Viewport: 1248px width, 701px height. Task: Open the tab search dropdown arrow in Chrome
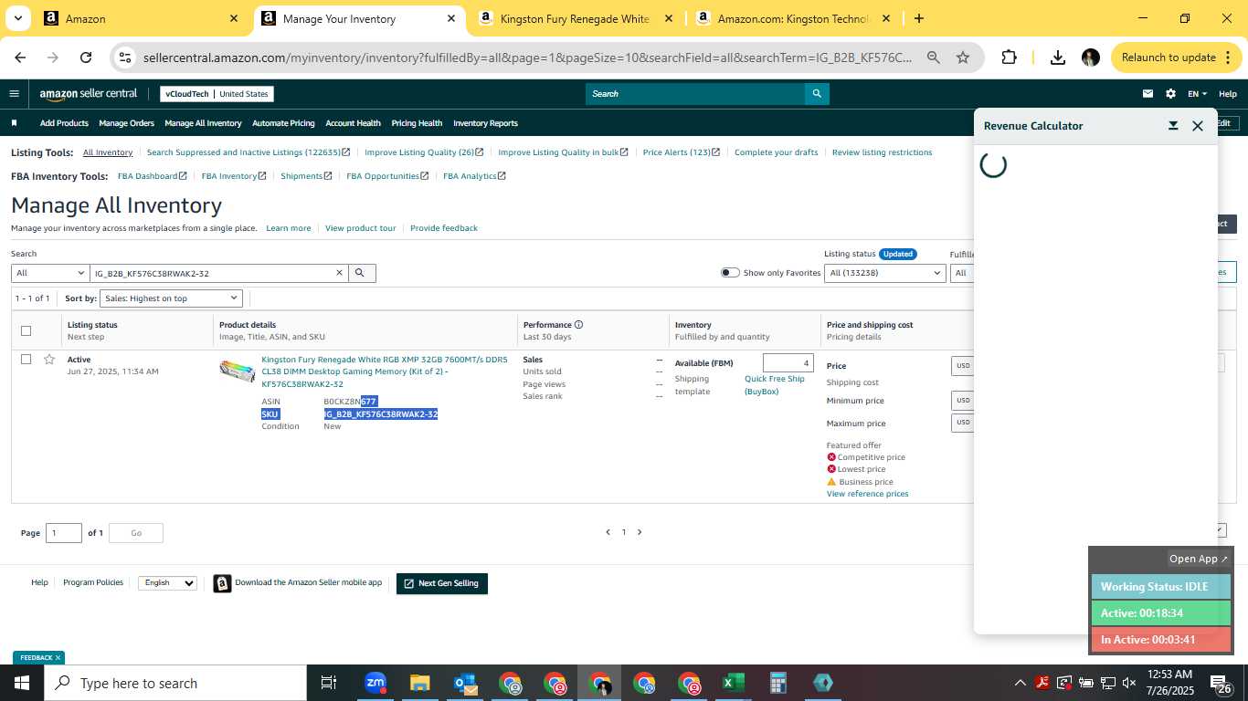point(18,18)
